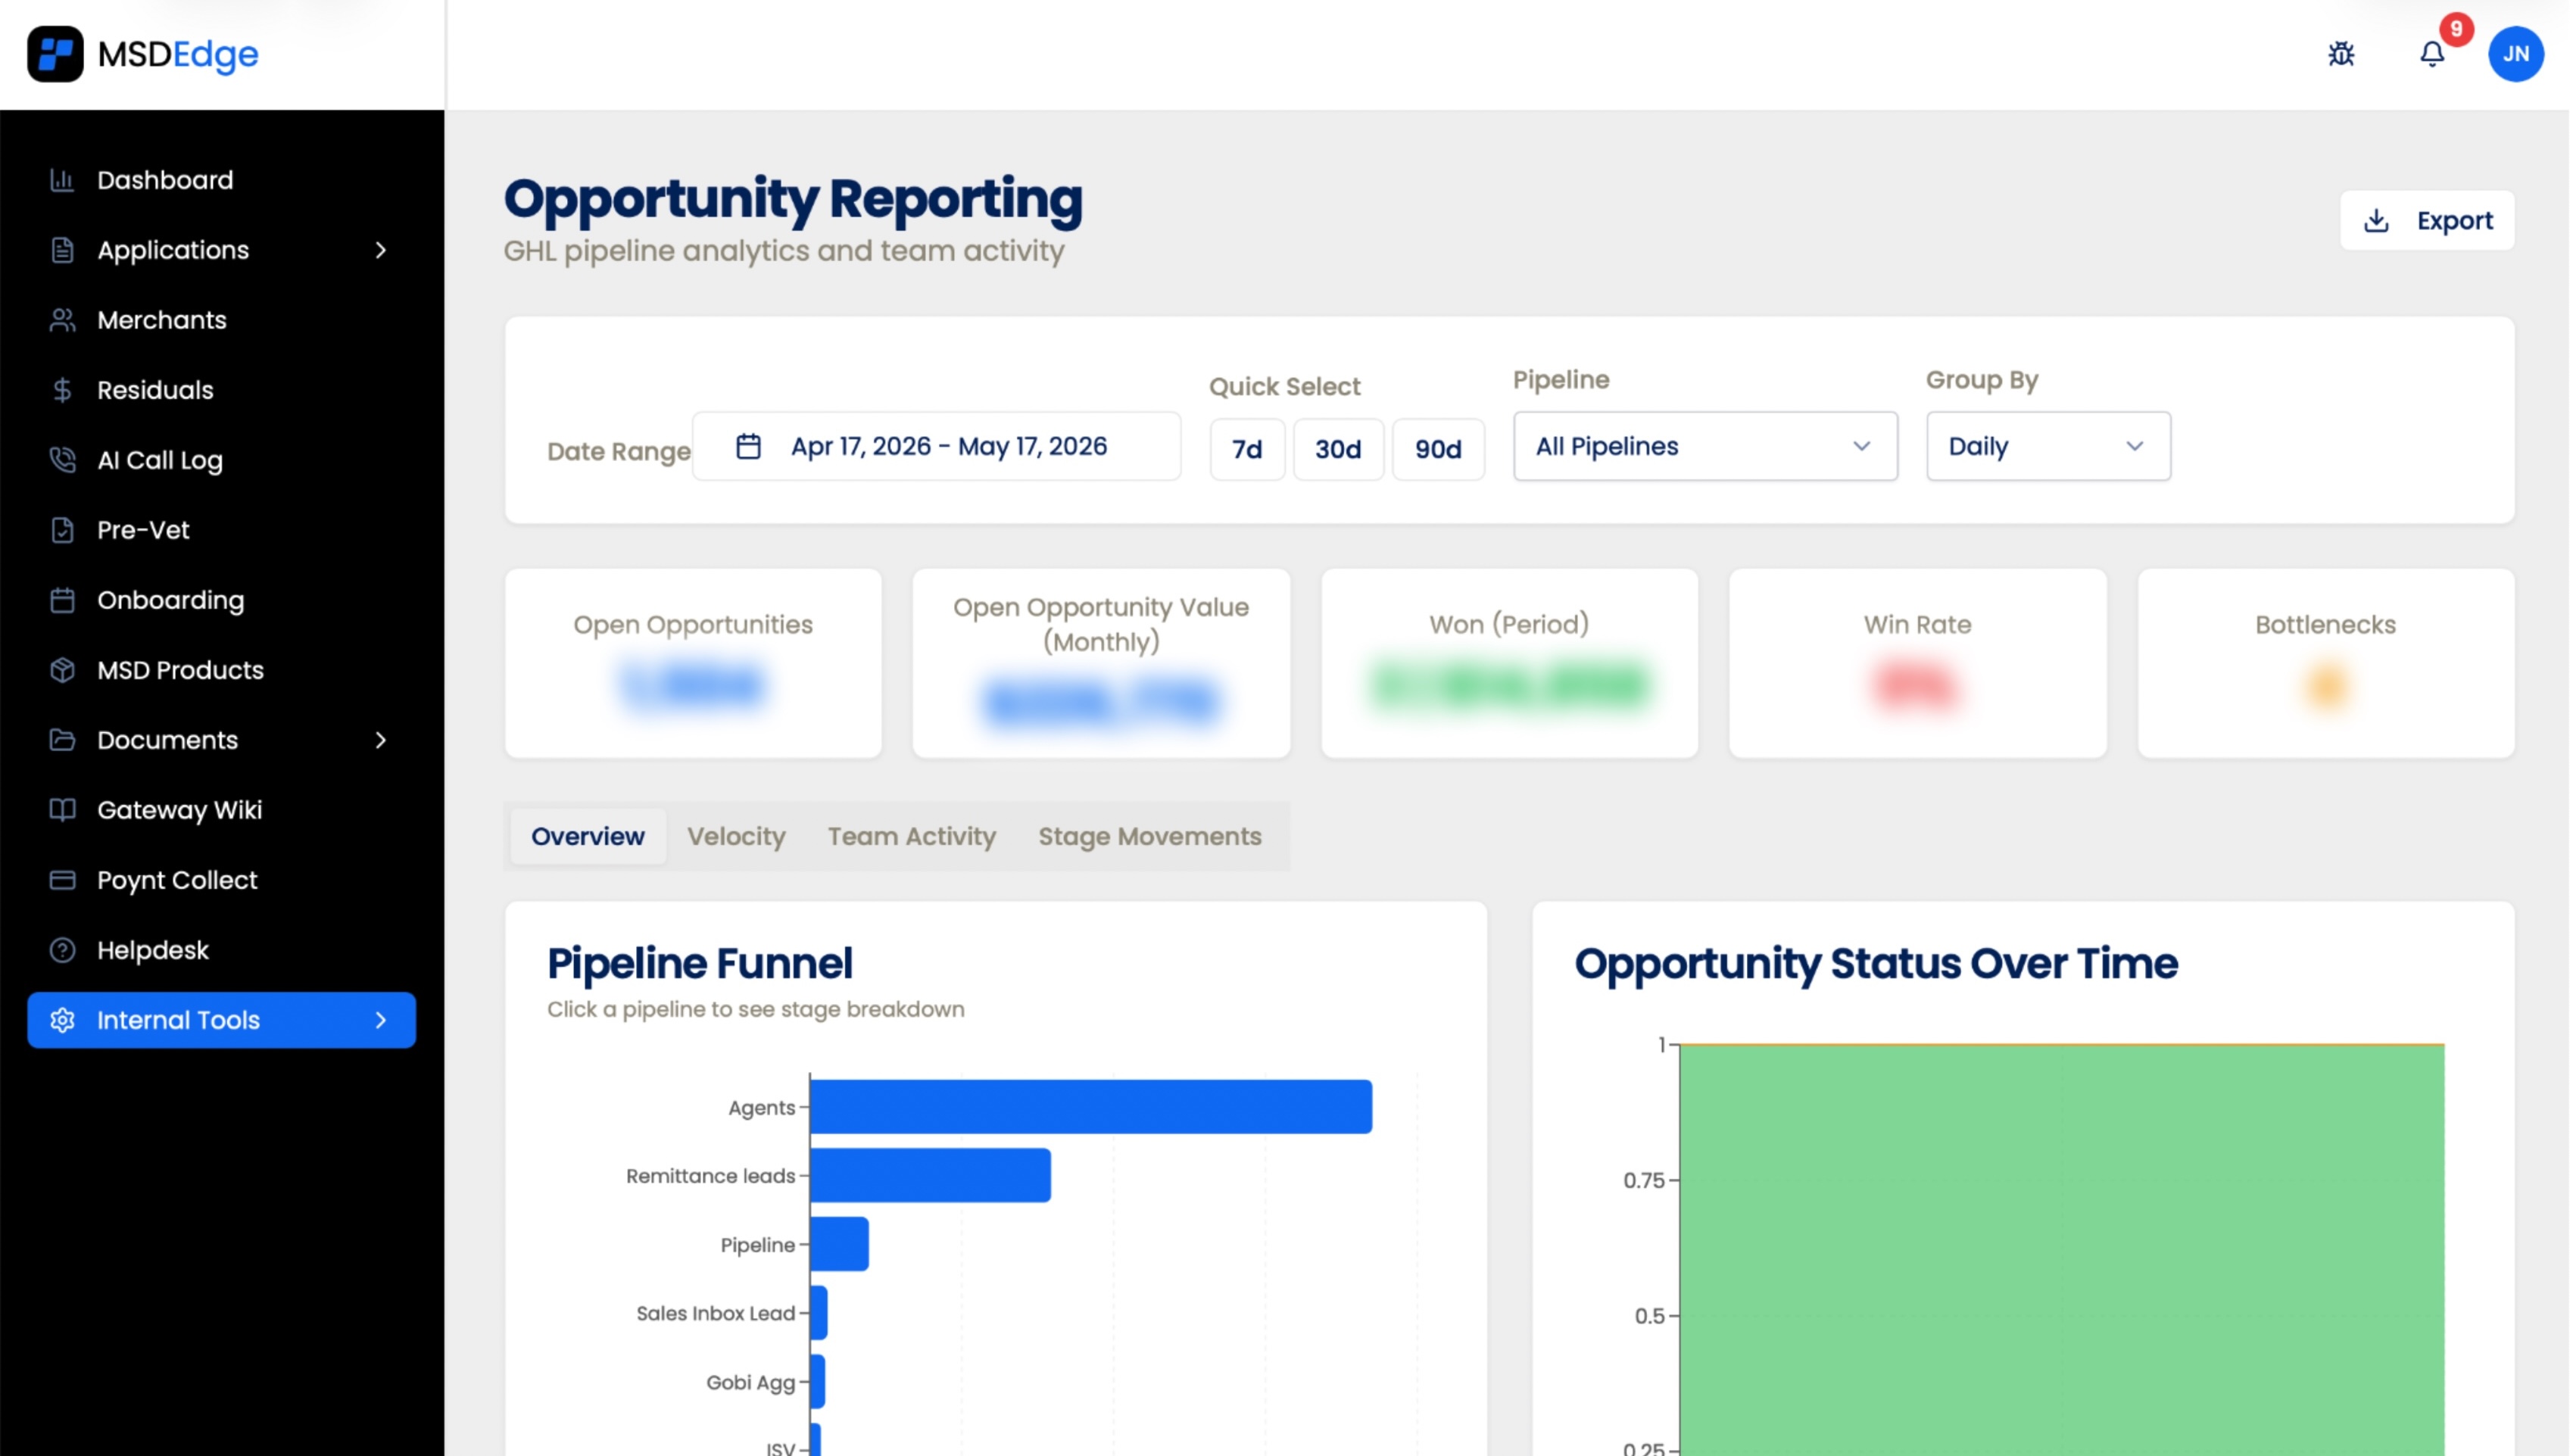The width and height of the screenshot is (2570, 1456).
Task: Switch to the Velocity tab
Action: (x=736, y=836)
